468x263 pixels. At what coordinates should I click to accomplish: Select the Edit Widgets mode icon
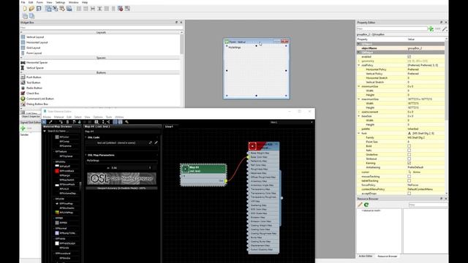[x=48, y=9]
